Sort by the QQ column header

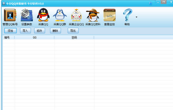34,38
